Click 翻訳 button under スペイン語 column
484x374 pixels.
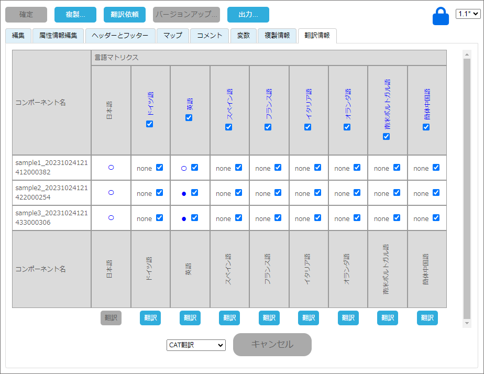pos(229,318)
